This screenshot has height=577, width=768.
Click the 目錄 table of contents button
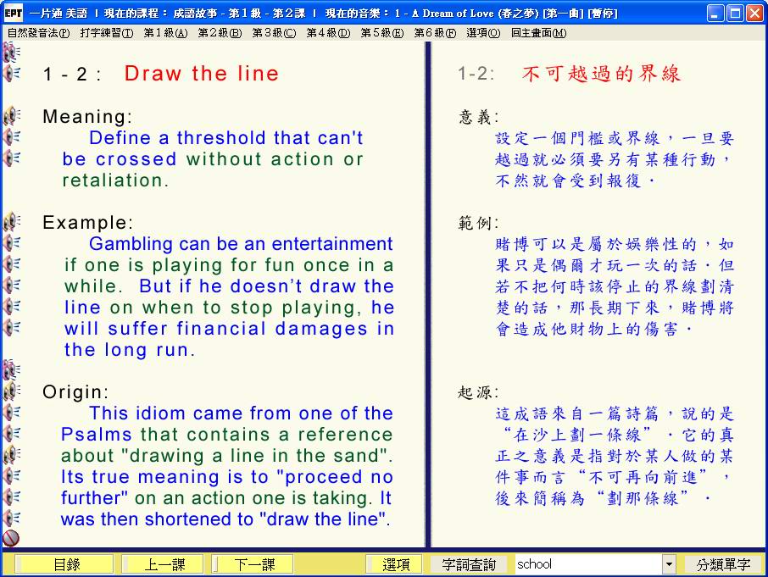pyautogui.click(x=66, y=564)
